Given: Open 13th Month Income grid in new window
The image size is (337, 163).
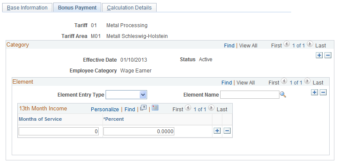Looking at the screenshot, I should point(143,108).
